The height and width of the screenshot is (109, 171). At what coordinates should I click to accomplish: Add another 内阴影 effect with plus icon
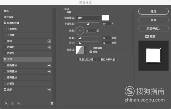point(49,47)
